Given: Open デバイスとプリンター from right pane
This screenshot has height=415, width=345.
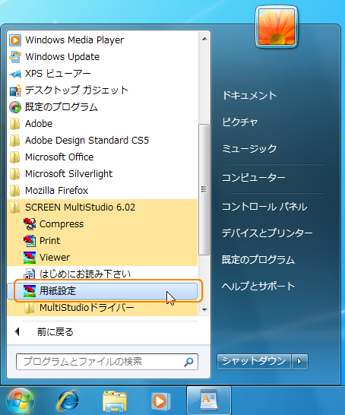Looking at the screenshot, I should point(267,233).
